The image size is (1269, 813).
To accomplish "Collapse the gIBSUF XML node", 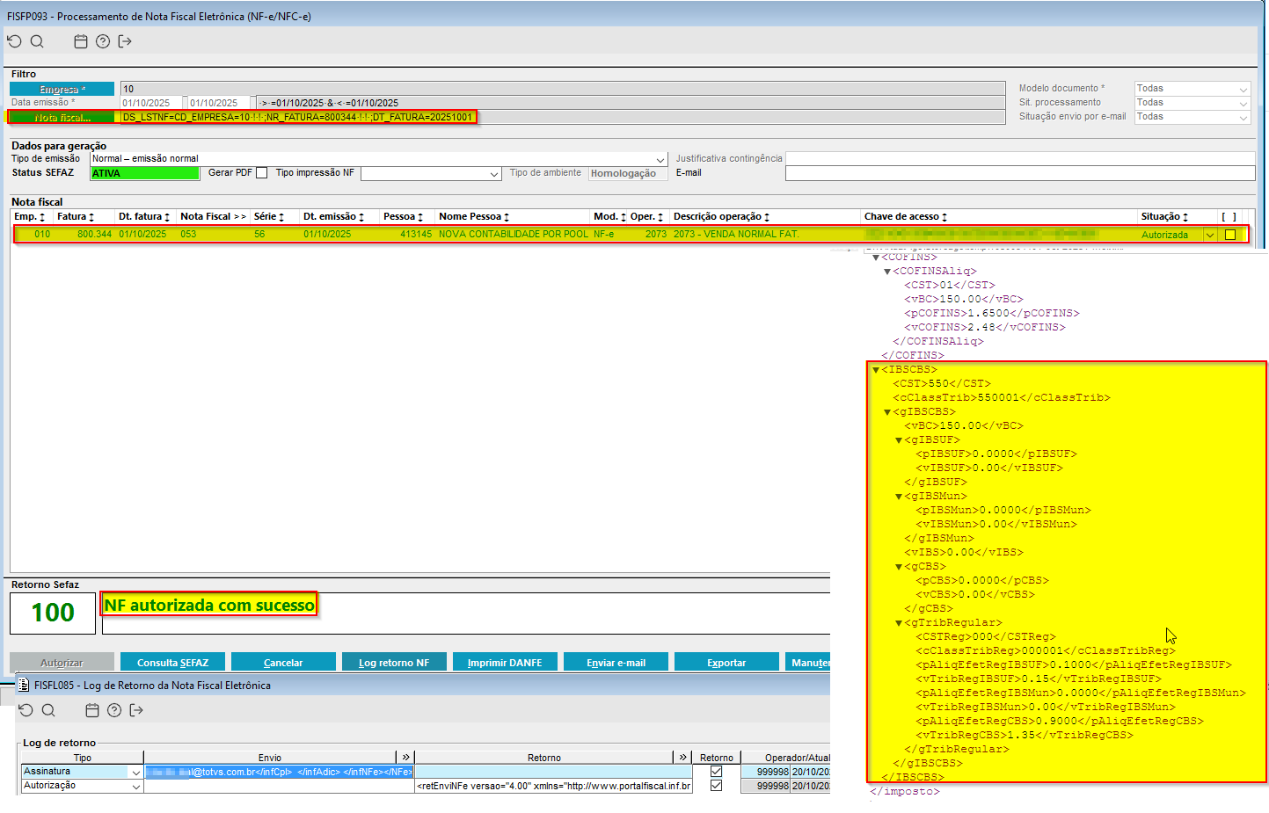I will [899, 440].
